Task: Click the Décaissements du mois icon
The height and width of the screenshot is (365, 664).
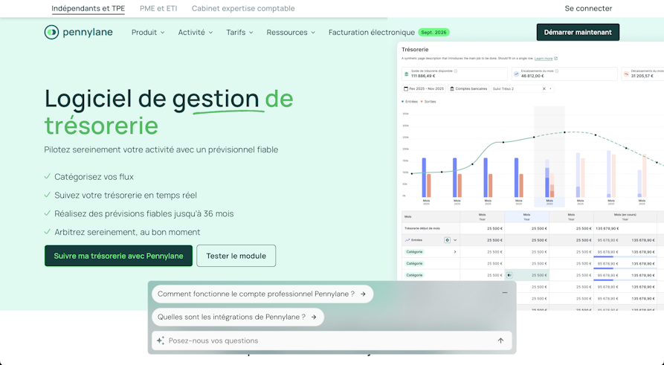Action: [x=626, y=74]
